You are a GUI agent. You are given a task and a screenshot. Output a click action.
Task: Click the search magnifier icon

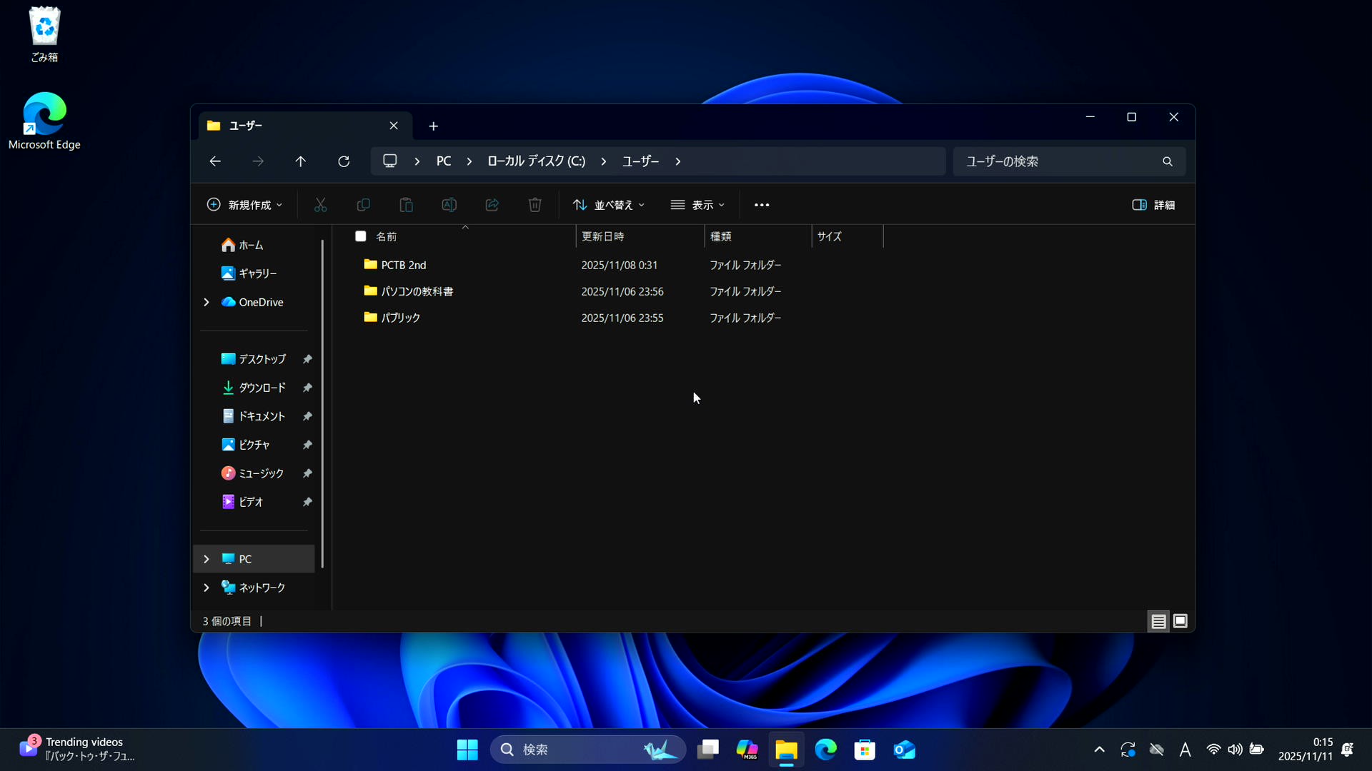click(x=1167, y=161)
